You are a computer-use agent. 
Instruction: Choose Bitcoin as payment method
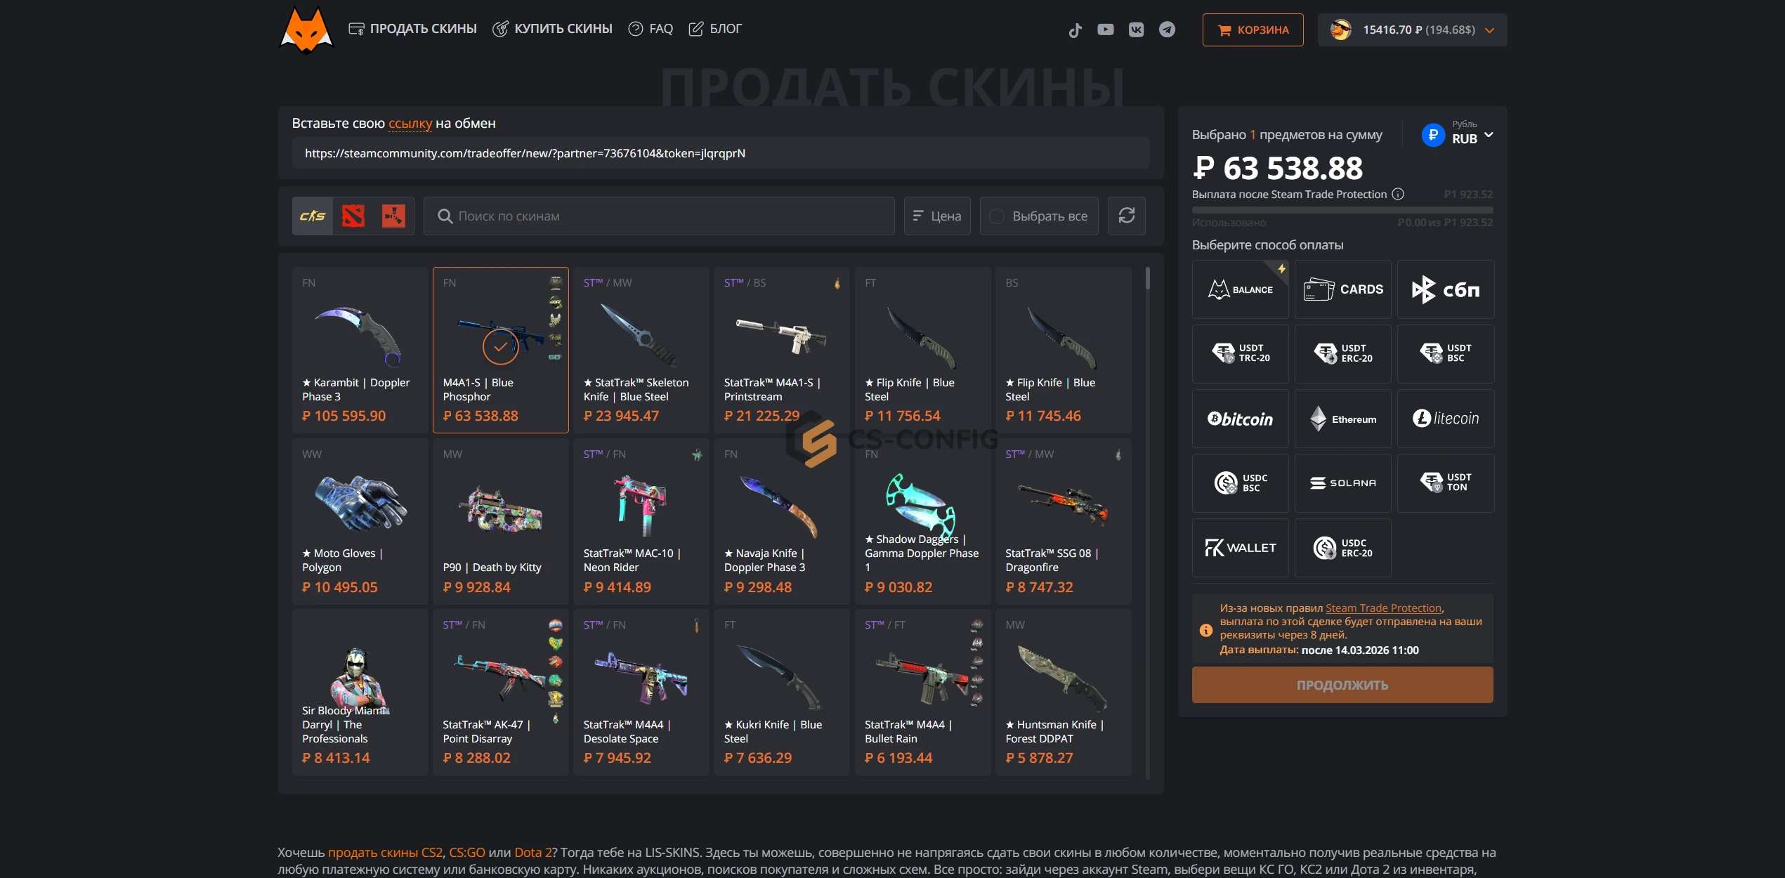pyautogui.click(x=1240, y=419)
